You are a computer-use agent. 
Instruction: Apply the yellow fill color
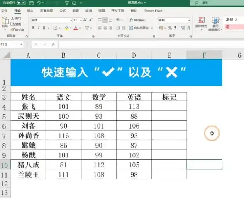coord(66,28)
